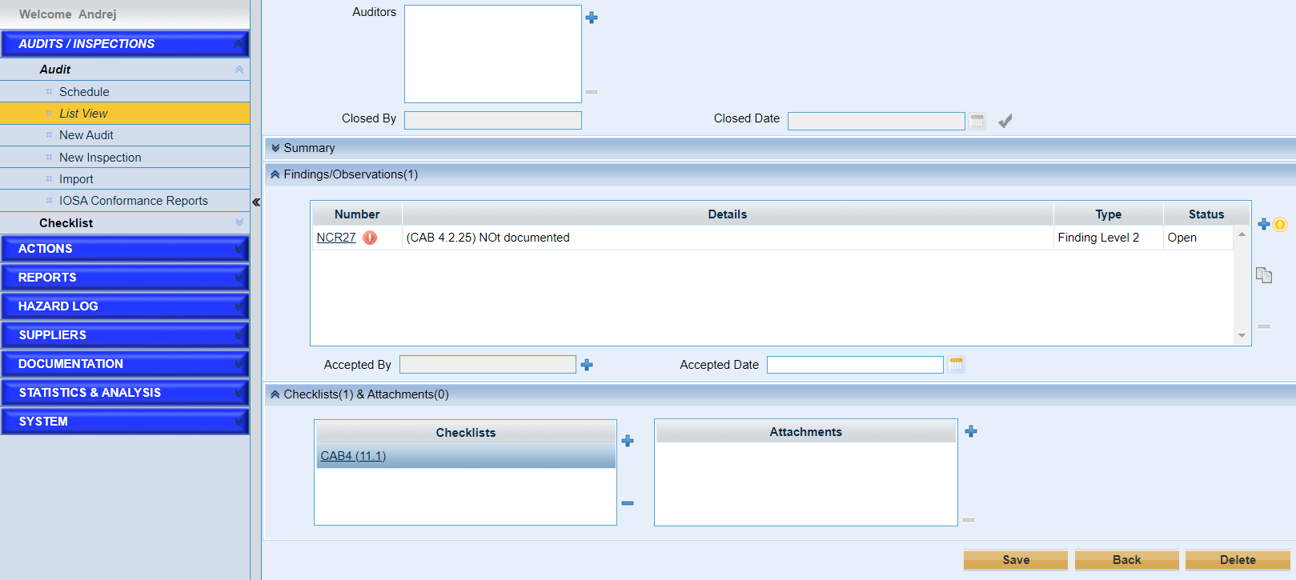Click the checkmark beside Closed Date
Image resolution: width=1296 pixels, height=580 pixels.
pos(1005,121)
